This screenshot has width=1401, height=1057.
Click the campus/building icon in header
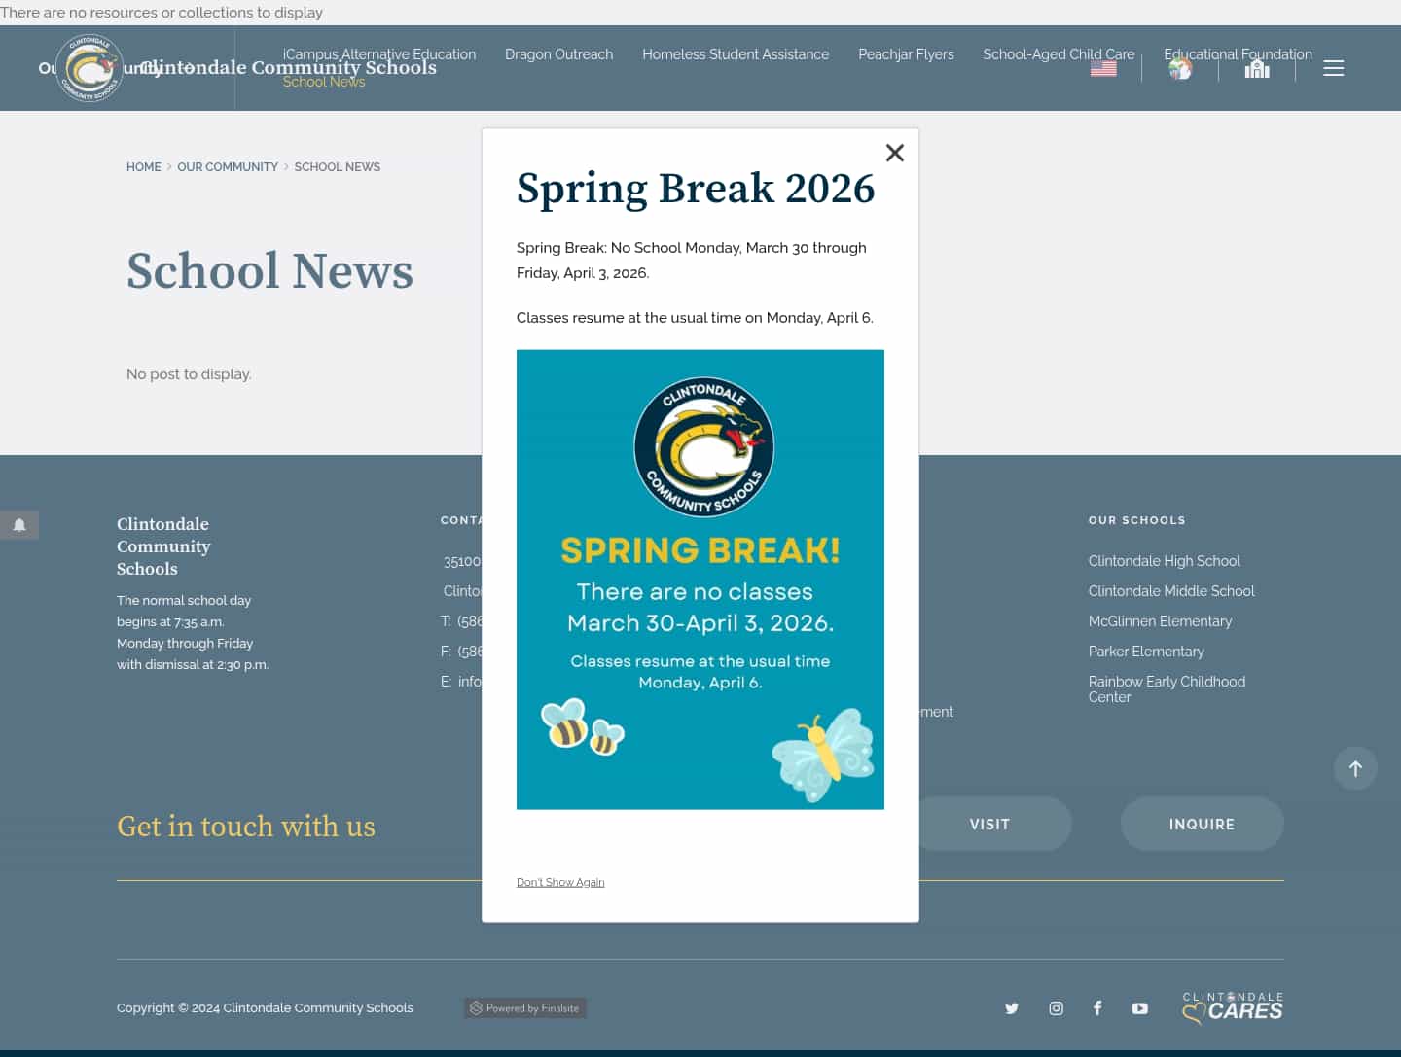tap(1257, 68)
